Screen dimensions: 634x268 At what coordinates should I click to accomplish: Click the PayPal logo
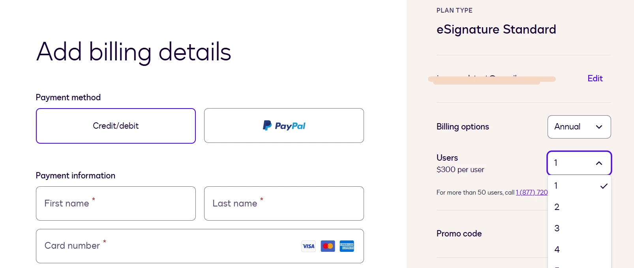pos(284,126)
